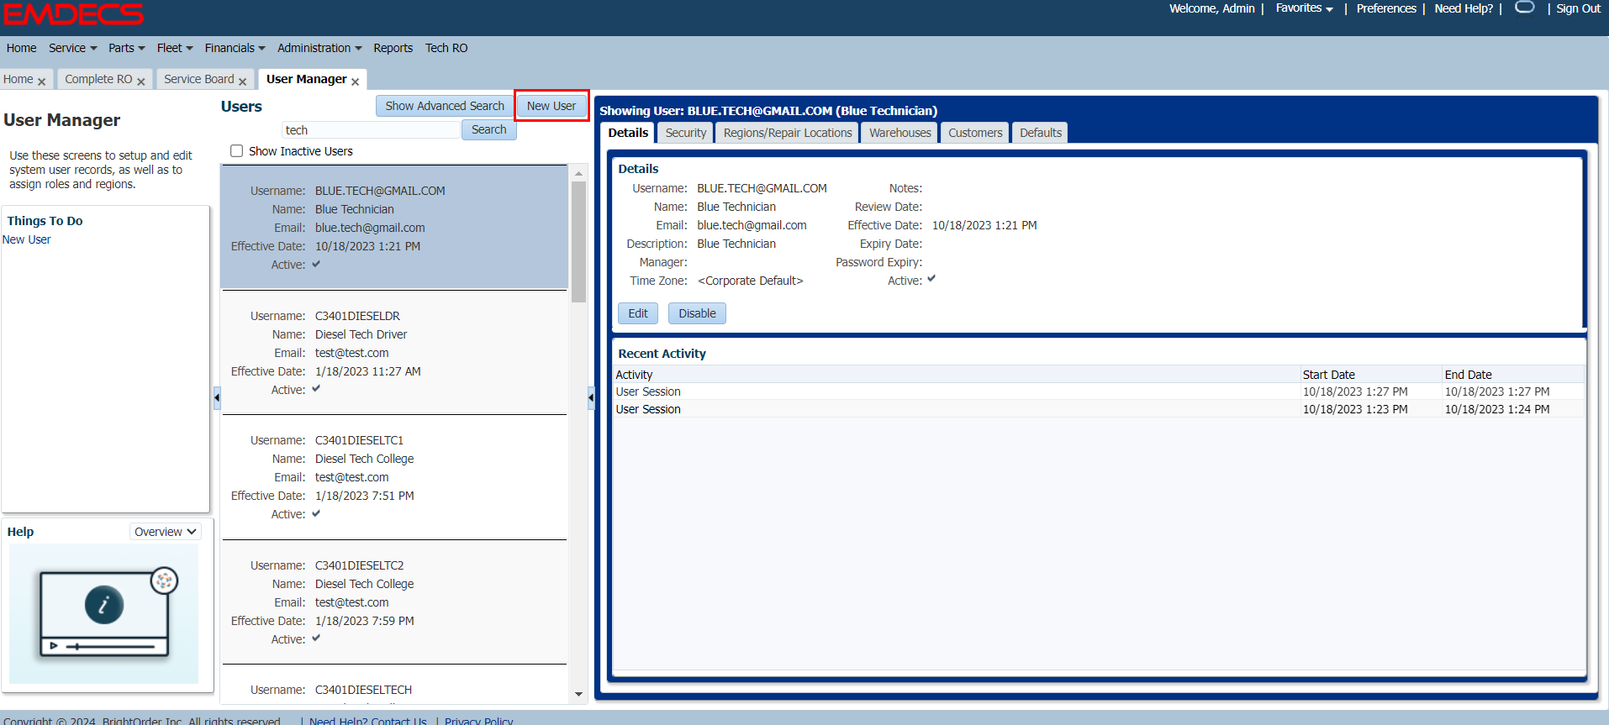Close the Complete RO tab
This screenshot has width=1609, height=725.
pos(141,81)
